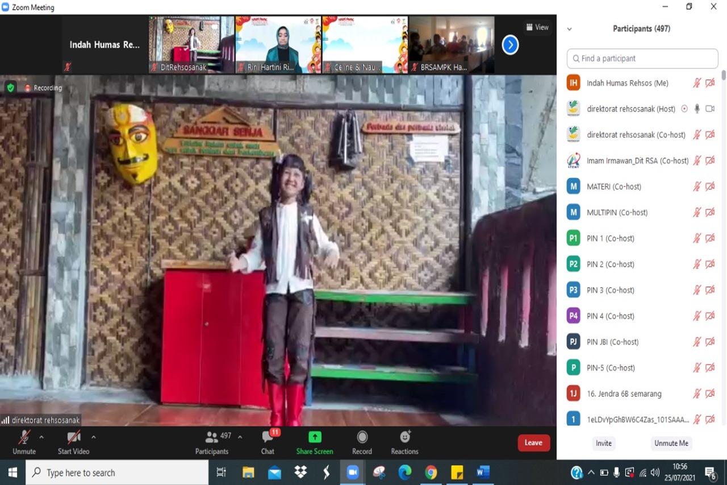Collapse Participants panel with the chevron
This screenshot has height=485, width=727.
click(x=570, y=29)
